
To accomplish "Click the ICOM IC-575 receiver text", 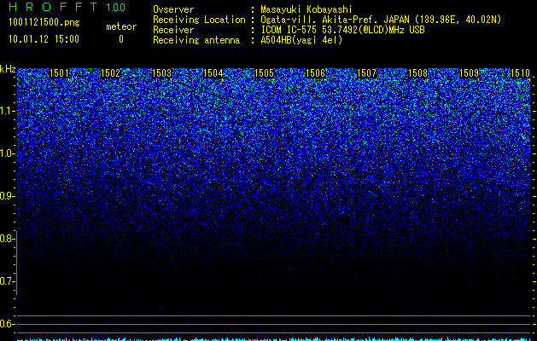I will click(x=343, y=30).
